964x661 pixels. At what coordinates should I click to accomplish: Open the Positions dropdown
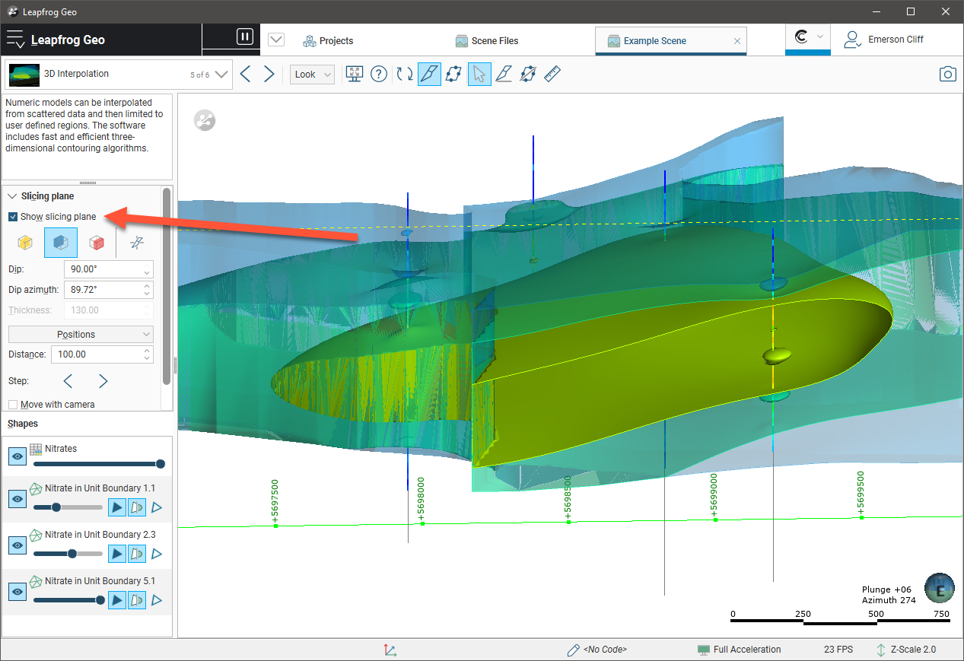pyautogui.click(x=81, y=335)
